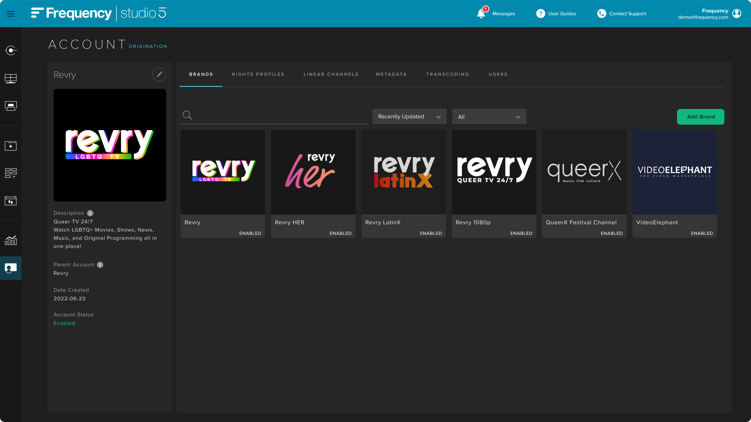Image resolution: width=751 pixels, height=422 pixels.
Task: Open the notifications bell icon
Action: (481, 14)
